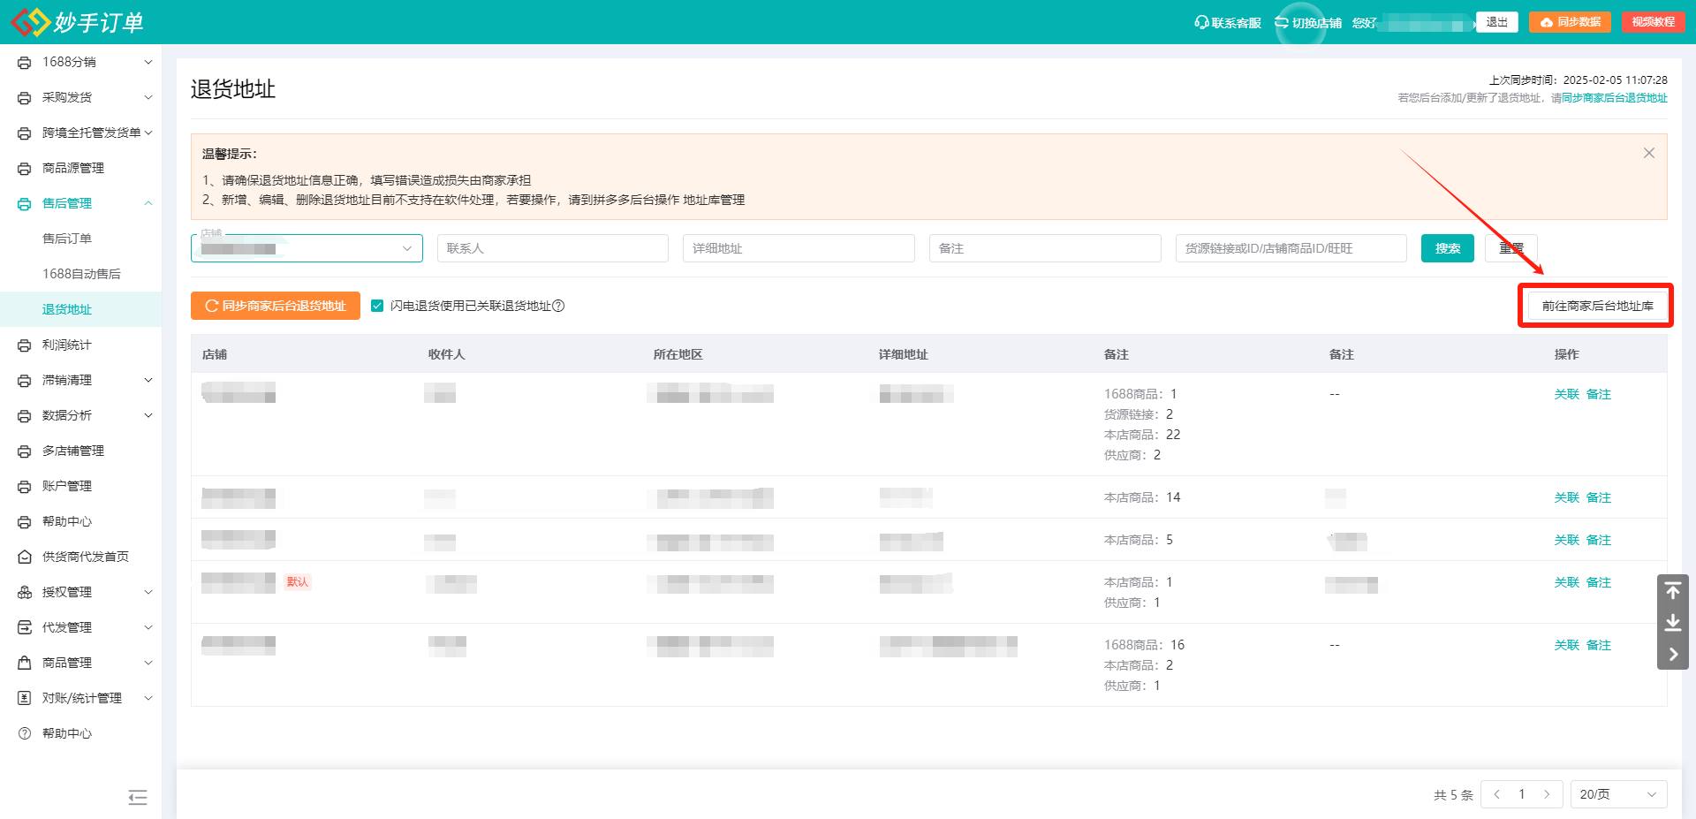Expand the 1688分销 menu chevron
The width and height of the screenshot is (1696, 819).
148,62
